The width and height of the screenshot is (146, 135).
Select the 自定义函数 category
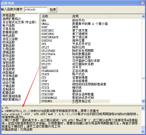10,39
